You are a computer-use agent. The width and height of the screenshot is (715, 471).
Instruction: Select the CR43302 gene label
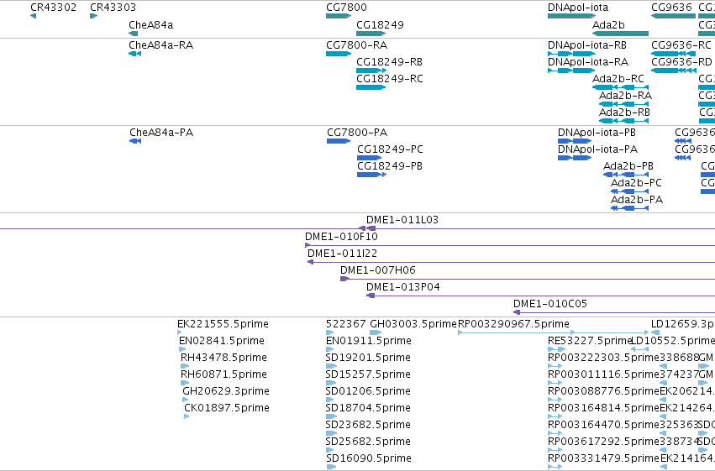[53, 8]
